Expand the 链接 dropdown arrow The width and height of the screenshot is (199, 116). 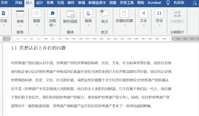88,25
